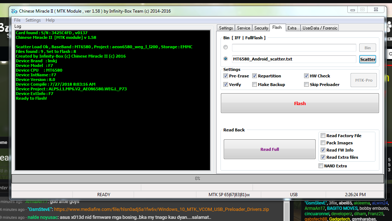Image resolution: width=392 pixels, height=221 pixels.
Task: Click nalde noyusac username in background chat
Action: click(x=43, y=217)
